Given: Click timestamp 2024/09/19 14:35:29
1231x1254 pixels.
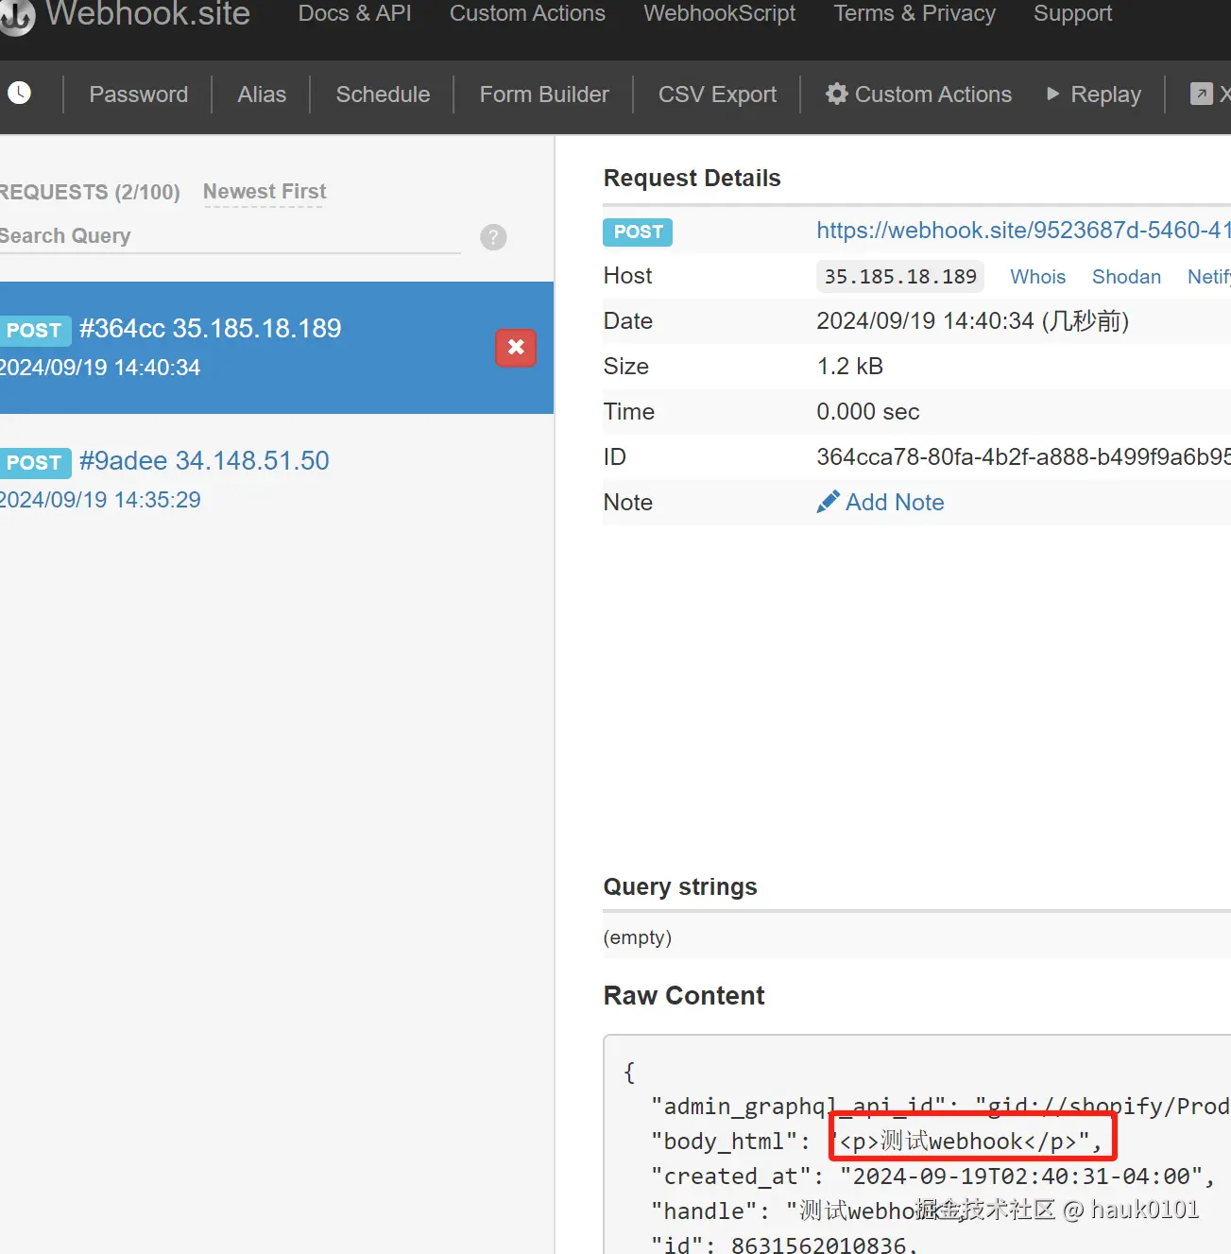Looking at the screenshot, I should click(x=100, y=500).
